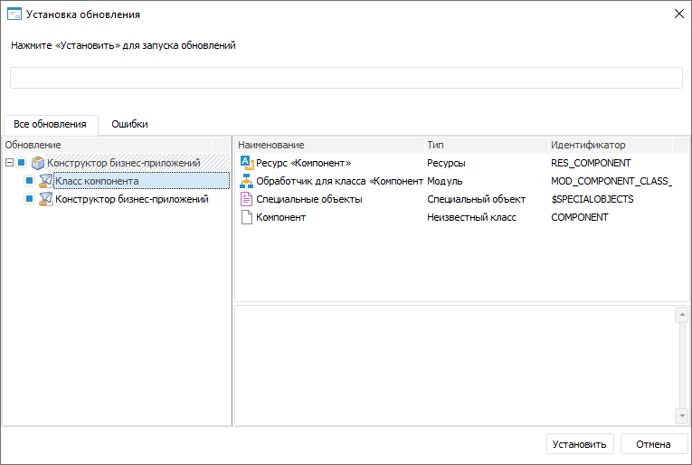Viewport: 692px width, 465px height.
Task: Click the window icon in the title bar
Action: point(14,14)
